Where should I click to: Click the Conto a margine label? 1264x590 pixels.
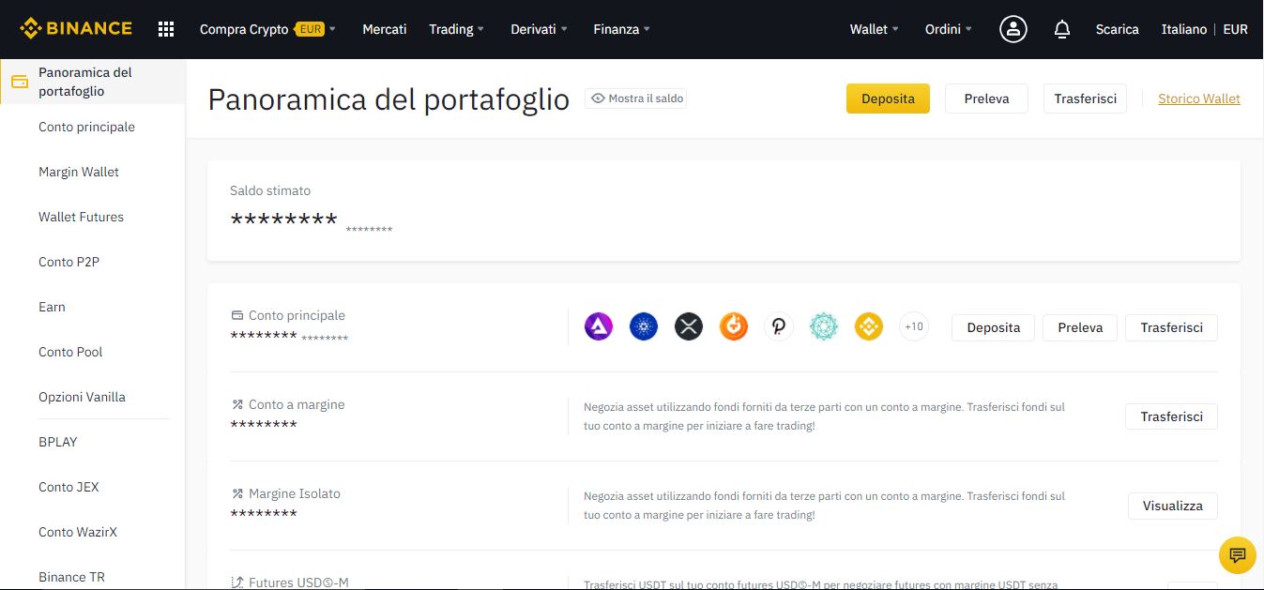297,404
